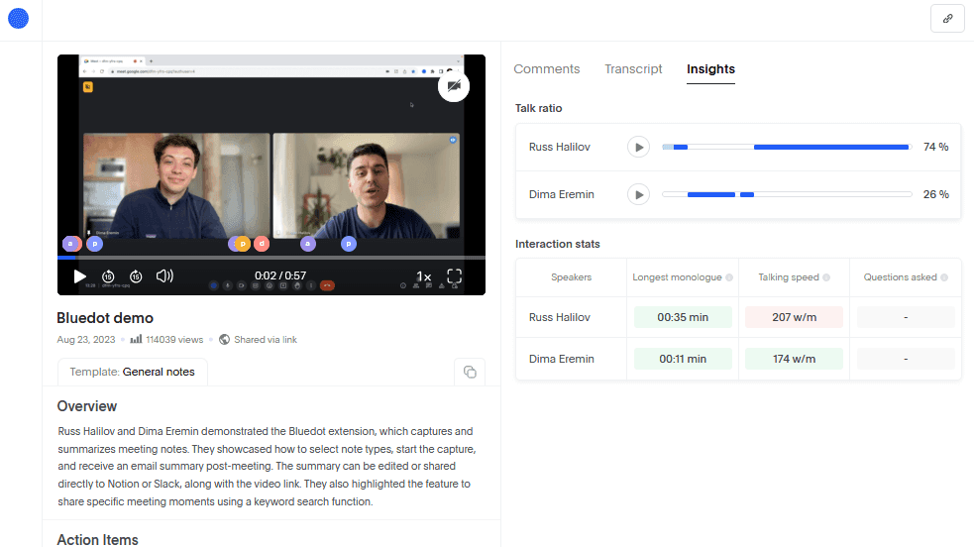The width and height of the screenshot is (974, 547).
Task: Click the Questions asked column header
Action: (x=900, y=277)
